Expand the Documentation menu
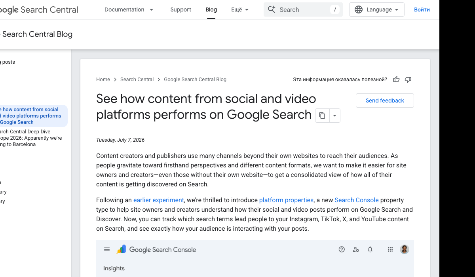Viewport: 475px width, 277px height. [x=129, y=9]
